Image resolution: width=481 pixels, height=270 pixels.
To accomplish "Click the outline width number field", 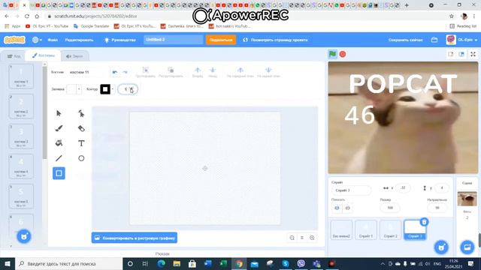I will click(x=128, y=89).
